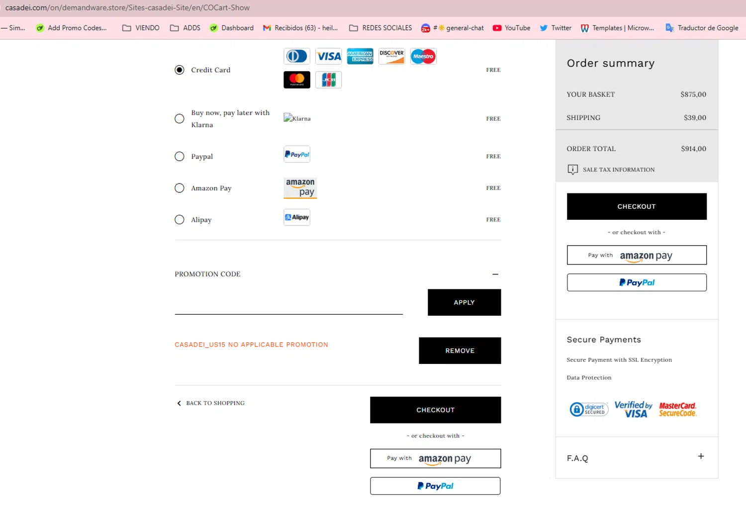746x520 pixels.
Task: Click Checkout in the Order summary
Action: click(x=637, y=206)
